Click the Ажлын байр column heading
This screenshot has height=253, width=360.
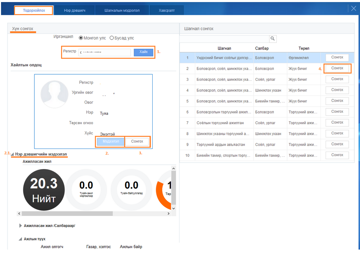131,247
